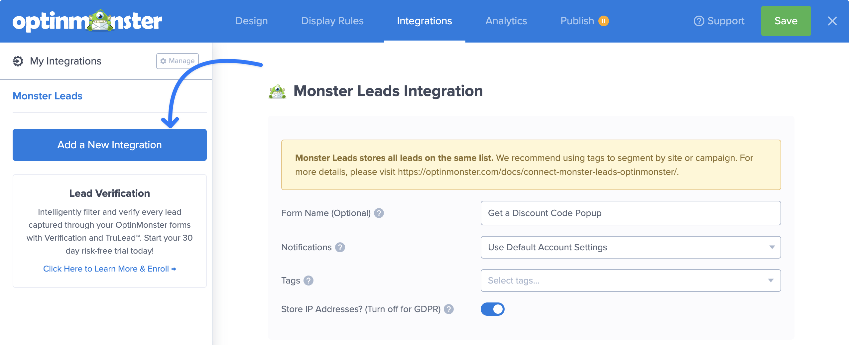Click the Support question mark icon
The image size is (849, 345).
pos(699,21)
